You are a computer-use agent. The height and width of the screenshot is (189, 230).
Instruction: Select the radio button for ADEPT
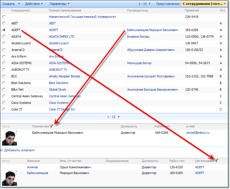point(4,30)
